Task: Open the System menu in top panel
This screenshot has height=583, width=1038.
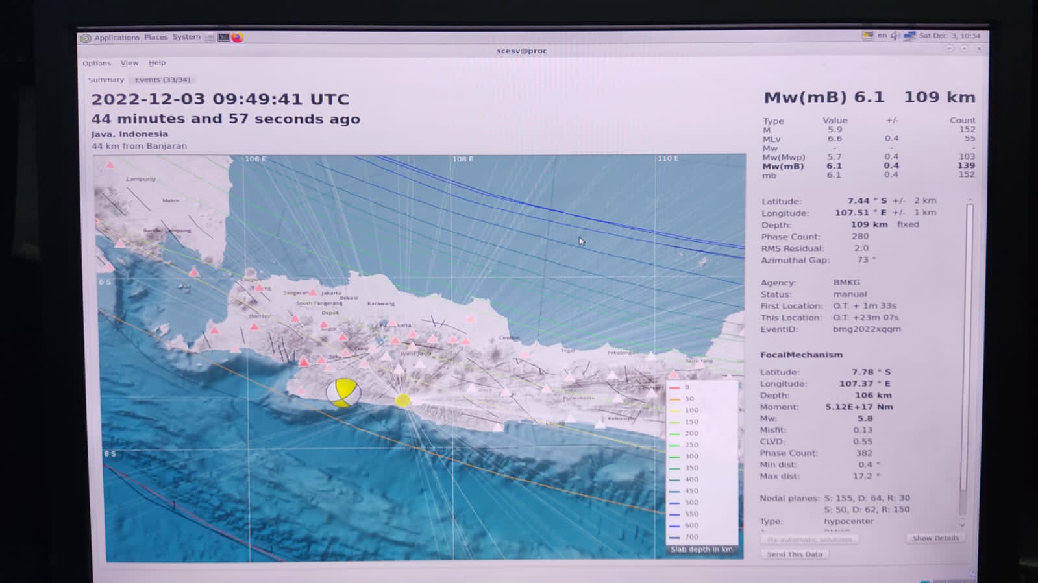Action: pos(186,37)
